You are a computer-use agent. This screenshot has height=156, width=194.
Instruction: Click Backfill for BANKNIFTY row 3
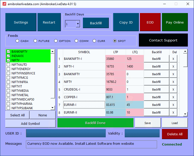coord(156,74)
